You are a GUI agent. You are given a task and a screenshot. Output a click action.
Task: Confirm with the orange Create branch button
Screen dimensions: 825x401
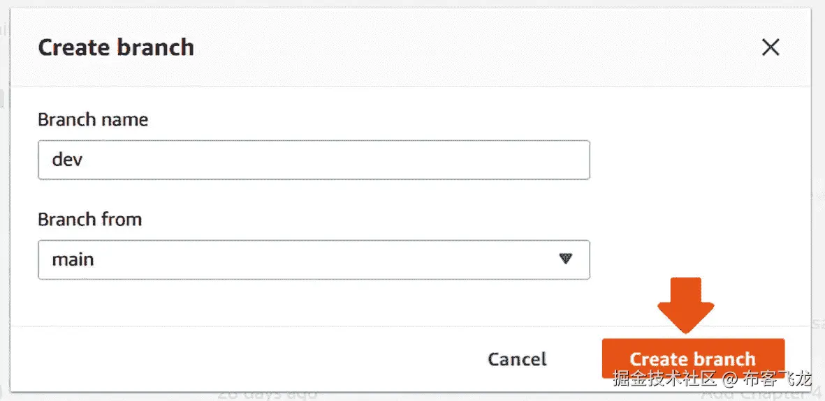click(692, 358)
